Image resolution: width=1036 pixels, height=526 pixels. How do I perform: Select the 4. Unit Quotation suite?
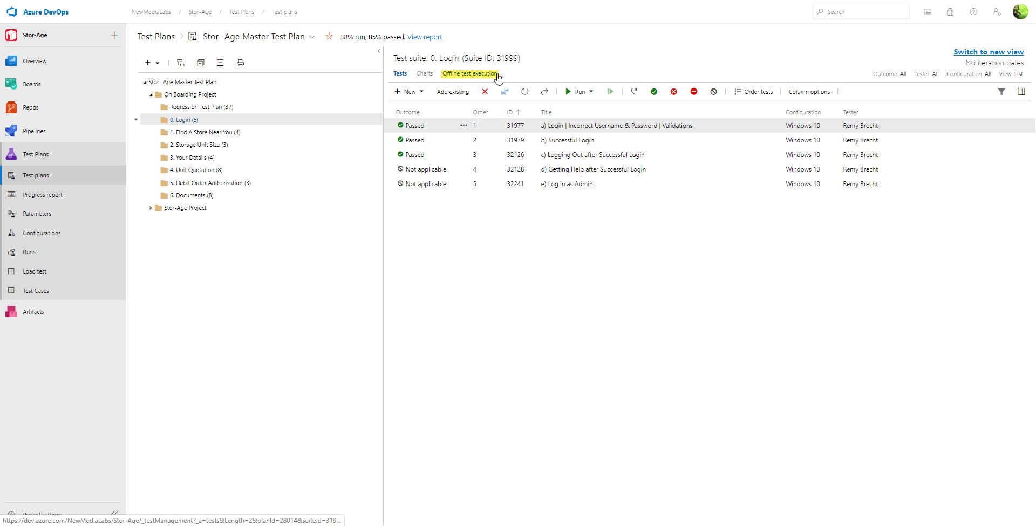click(196, 170)
